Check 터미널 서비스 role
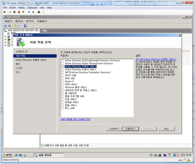 62,102
